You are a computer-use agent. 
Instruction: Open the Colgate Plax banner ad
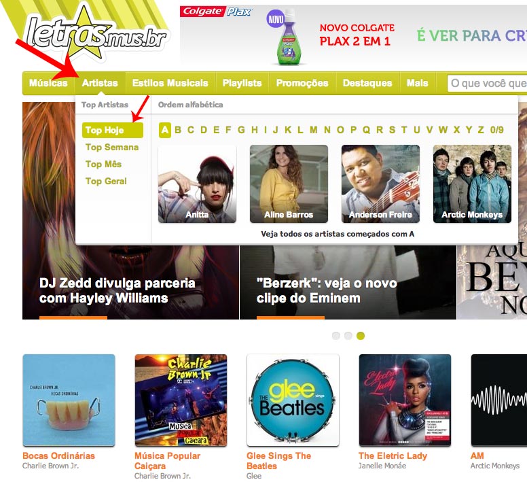click(353, 35)
